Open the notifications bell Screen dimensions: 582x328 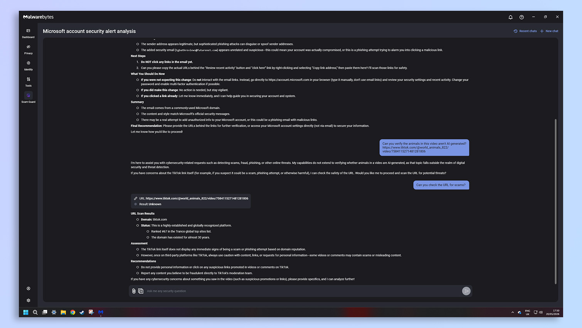click(x=510, y=17)
